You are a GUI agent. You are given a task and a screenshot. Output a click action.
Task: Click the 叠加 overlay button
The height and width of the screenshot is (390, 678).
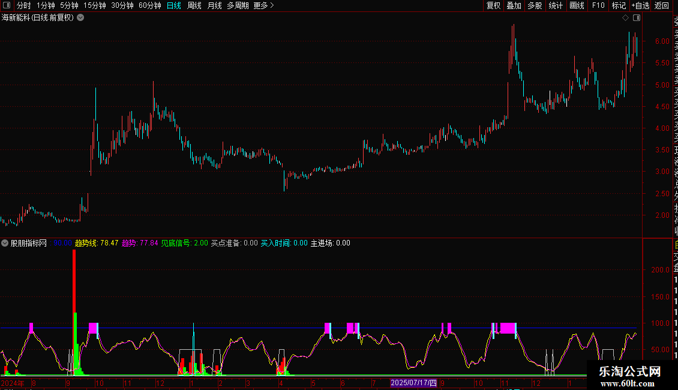(514, 5)
